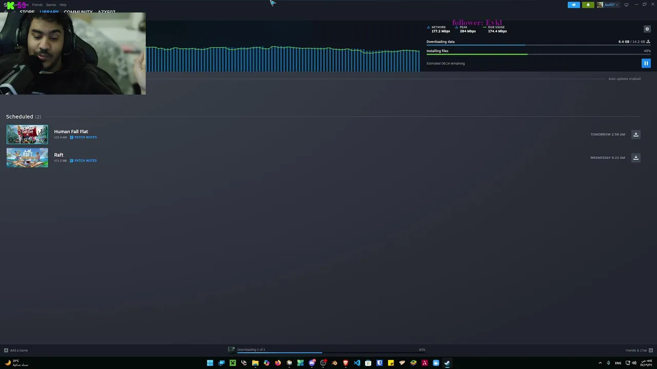
Task: Open Sticky Notes taskbar icon
Action: [x=391, y=363]
